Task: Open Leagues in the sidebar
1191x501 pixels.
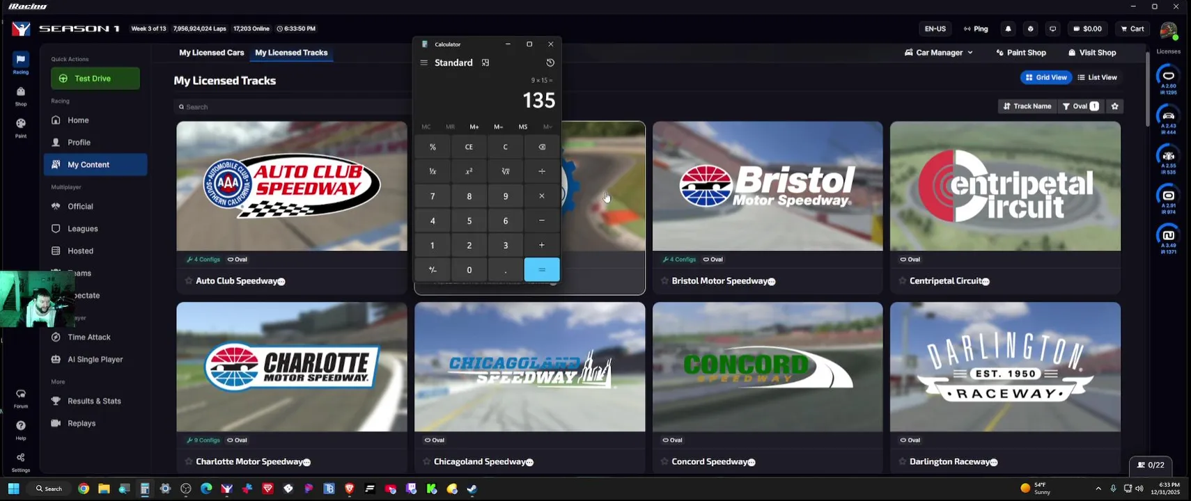Action: (x=95, y=229)
